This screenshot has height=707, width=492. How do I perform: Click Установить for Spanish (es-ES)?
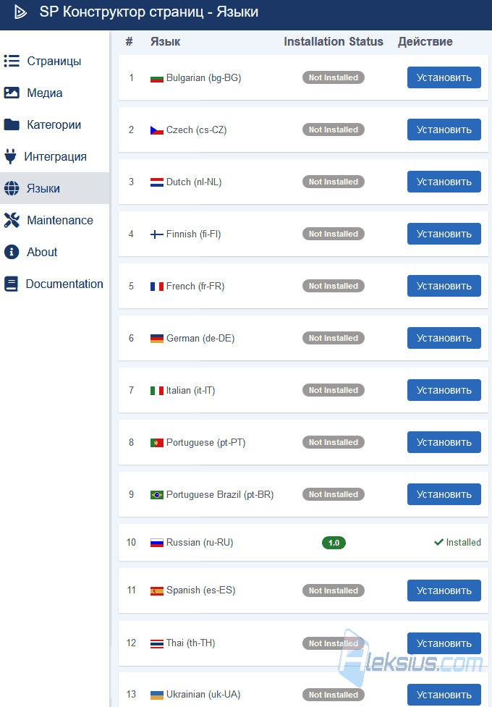tap(444, 590)
